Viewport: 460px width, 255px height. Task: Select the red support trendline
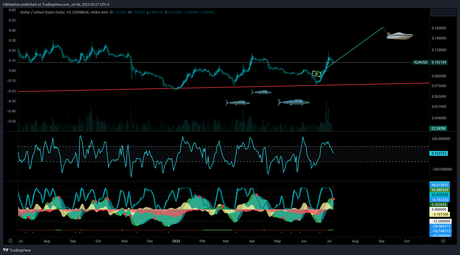coord(224,87)
